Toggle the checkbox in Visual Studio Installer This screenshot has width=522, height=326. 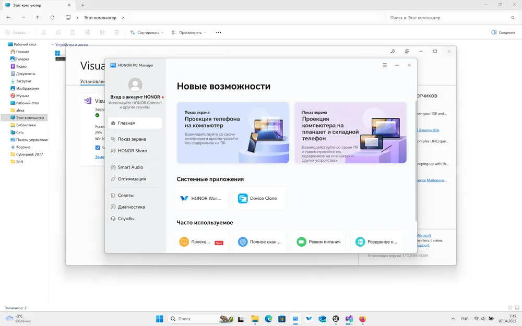click(98, 148)
